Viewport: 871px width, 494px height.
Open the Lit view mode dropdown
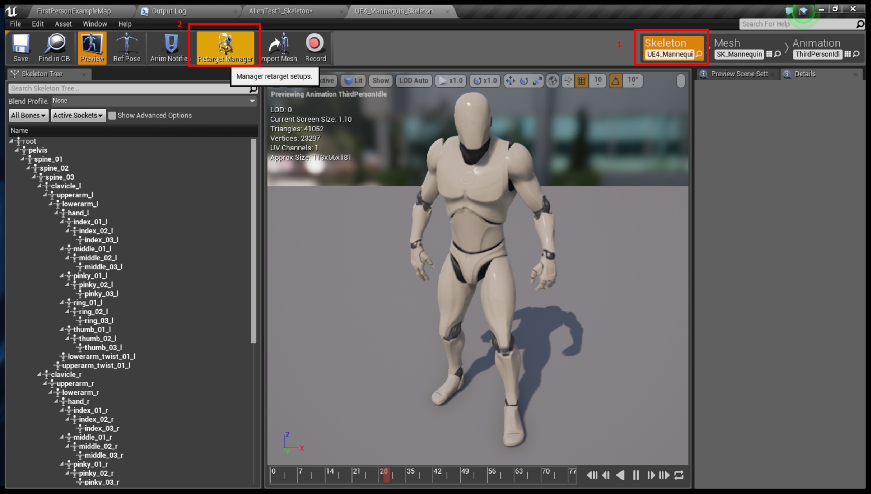pyautogui.click(x=353, y=81)
